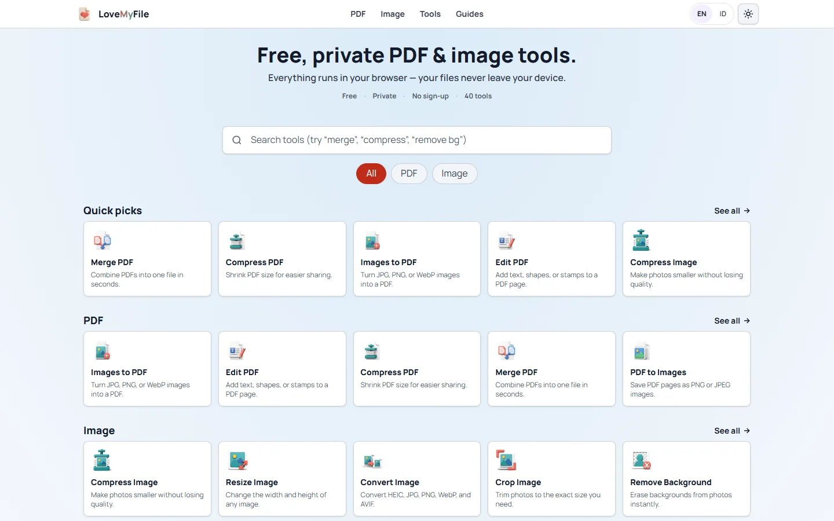Click the Compress Image icon in Image section
Image resolution: width=834 pixels, height=521 pixels.
tap(102, 460)
